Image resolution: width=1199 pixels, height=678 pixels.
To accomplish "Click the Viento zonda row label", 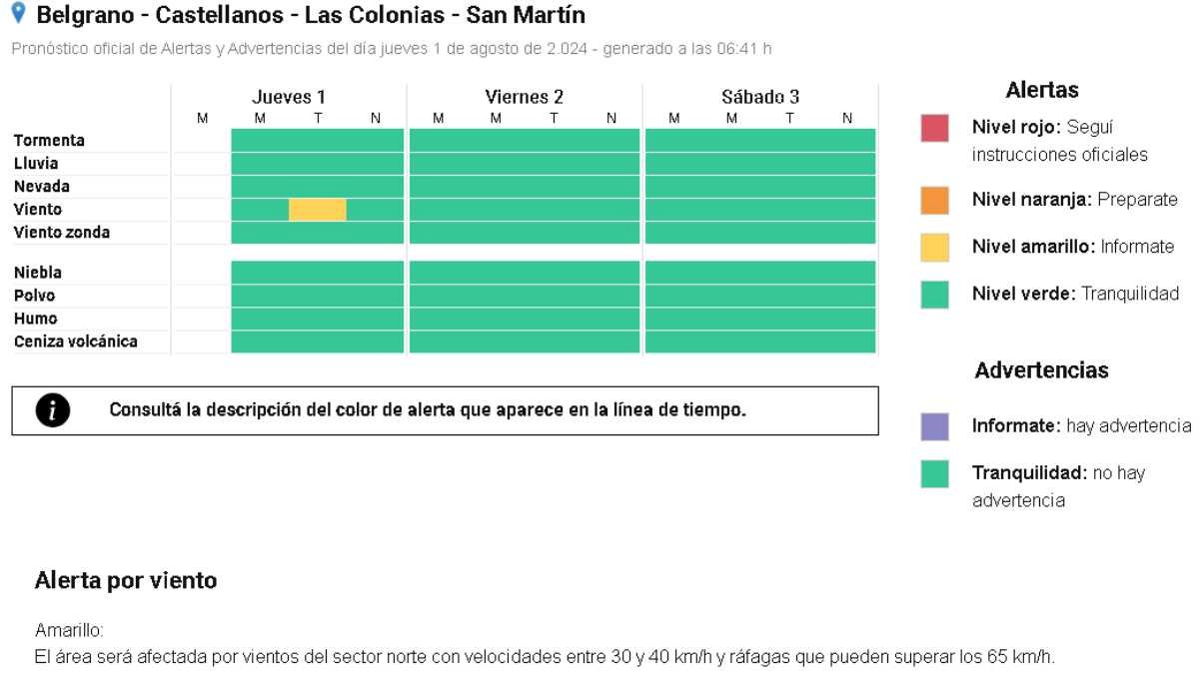I will click(62, 233).
